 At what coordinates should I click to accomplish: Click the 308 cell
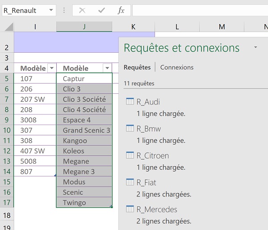35,140
